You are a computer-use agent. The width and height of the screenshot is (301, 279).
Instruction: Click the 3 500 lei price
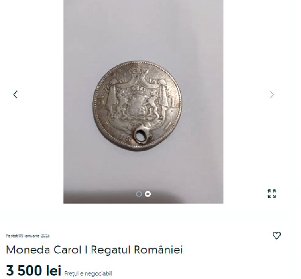(x=33, y=271)
